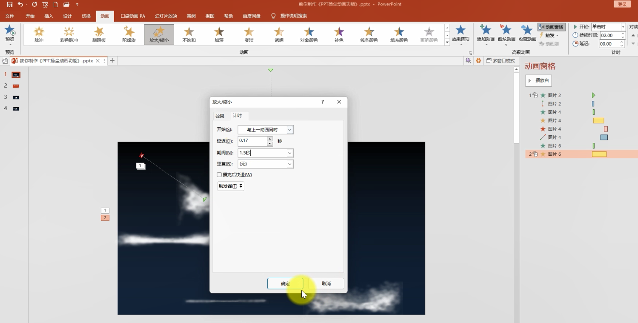Screen dimensions: 638x323
Task: Select the 加深 darken effect
Action: (x=219, y=34)
